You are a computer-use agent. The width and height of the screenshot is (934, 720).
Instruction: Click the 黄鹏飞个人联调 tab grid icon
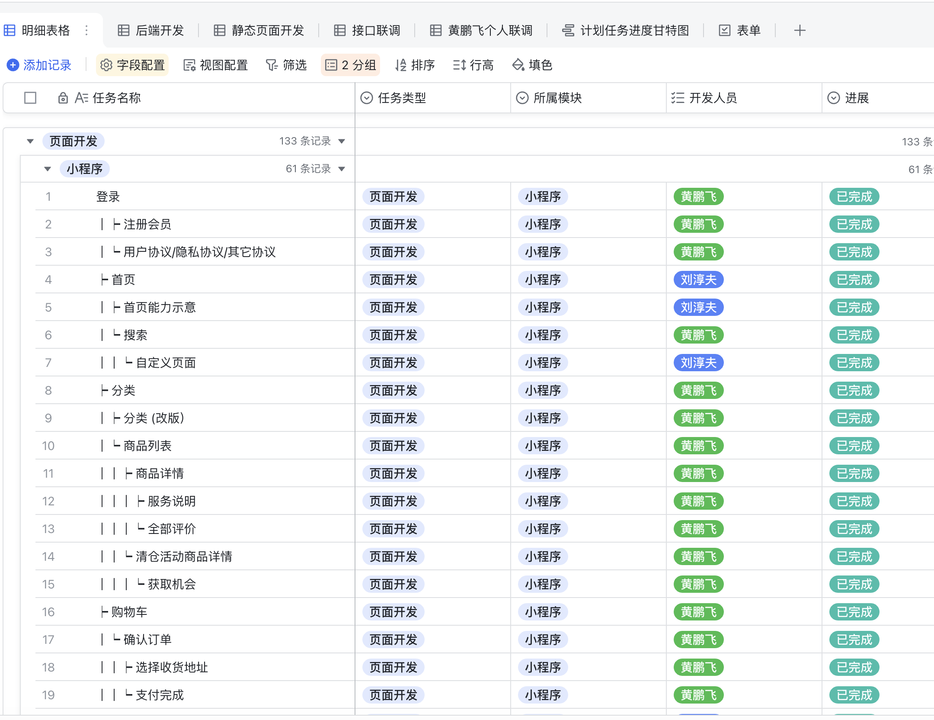coord(436,30)
